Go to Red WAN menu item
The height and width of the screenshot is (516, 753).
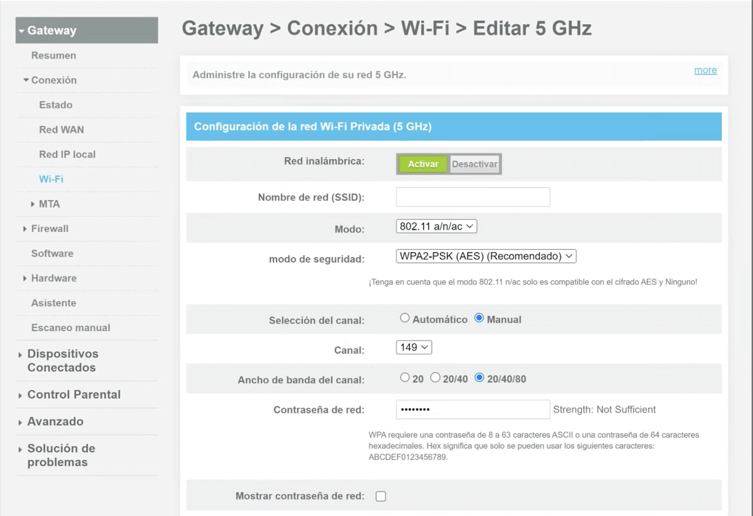coord(61,130)
